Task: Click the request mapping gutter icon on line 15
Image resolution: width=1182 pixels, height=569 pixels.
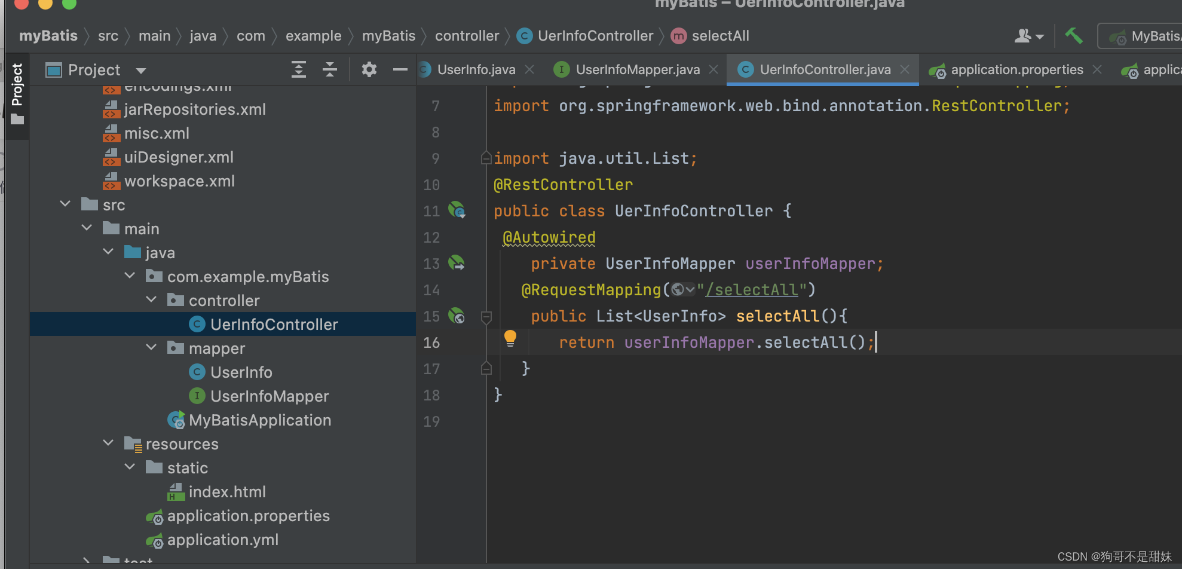Action: click(457, 315)
